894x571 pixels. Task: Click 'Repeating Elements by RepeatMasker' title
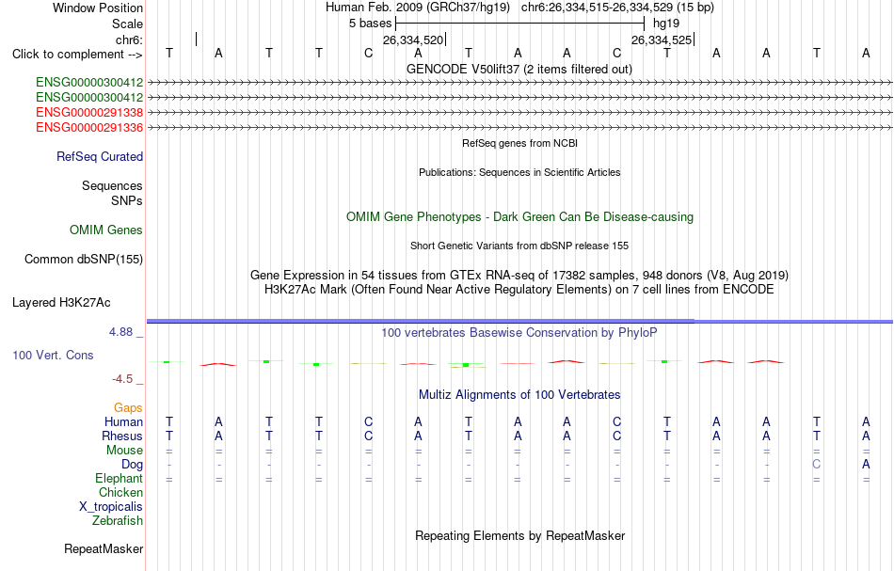(x=519, y=535)
